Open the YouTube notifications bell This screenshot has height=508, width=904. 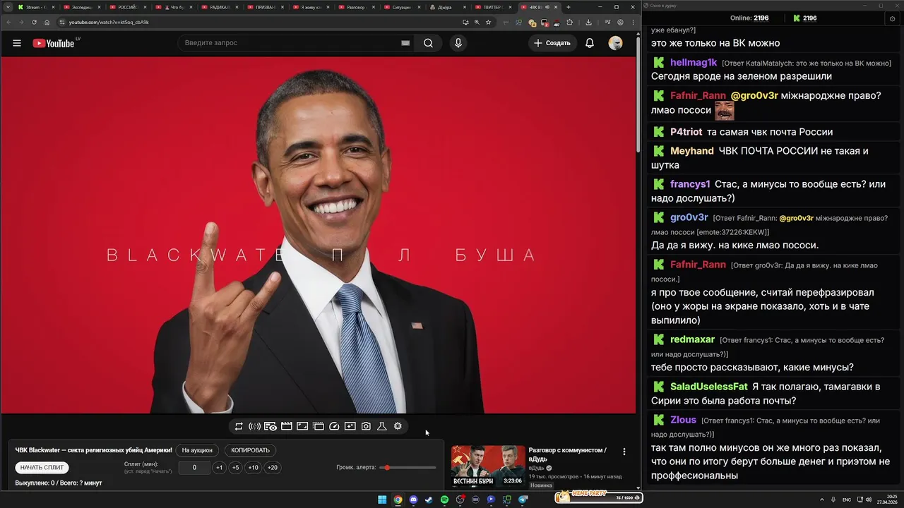[590, 43]
